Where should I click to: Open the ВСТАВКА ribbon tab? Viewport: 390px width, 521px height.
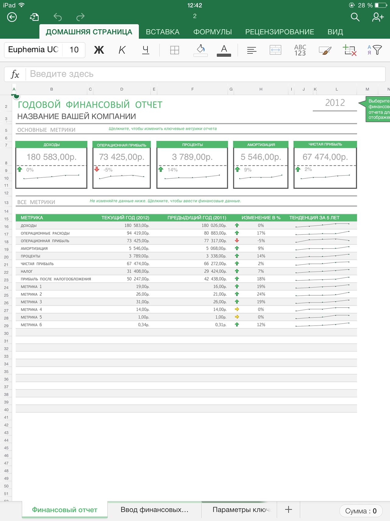pyautogui.click(x=162, y=32)
